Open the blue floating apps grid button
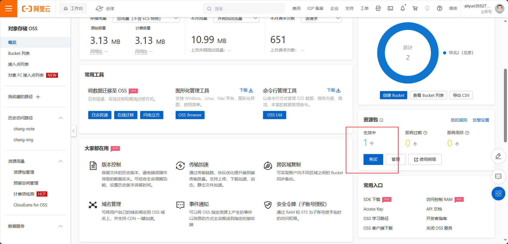Image resolution: width=508 pixels, height=244 pixels. tap(498, 194)
